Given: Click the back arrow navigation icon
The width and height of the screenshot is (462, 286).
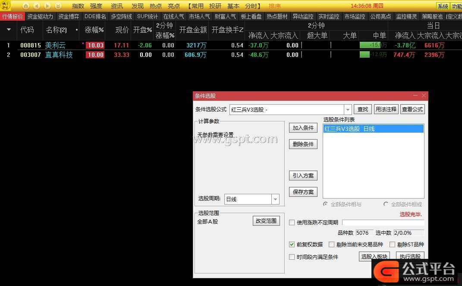Looking at the screenshot, I should coord(37,6).
